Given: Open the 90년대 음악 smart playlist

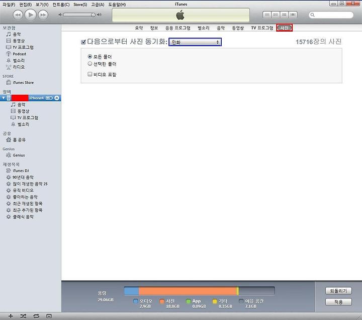Looking at the screenshot, I should point(23,177).
